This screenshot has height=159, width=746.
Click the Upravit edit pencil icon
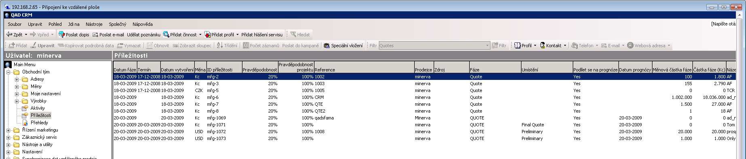pos(34,46)
